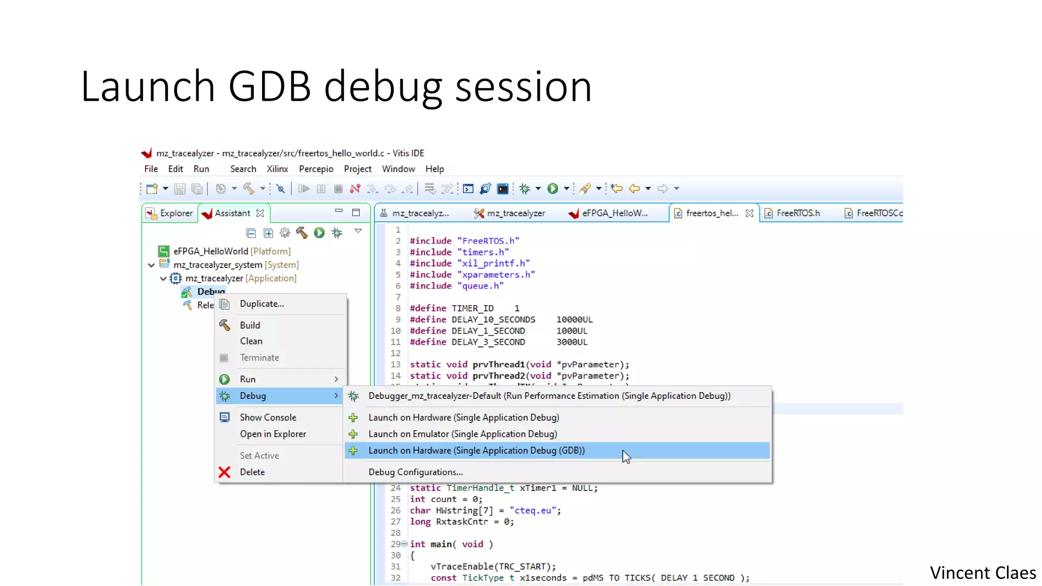
Task: Open the Xilinx menu
Action: click(277, 169)
